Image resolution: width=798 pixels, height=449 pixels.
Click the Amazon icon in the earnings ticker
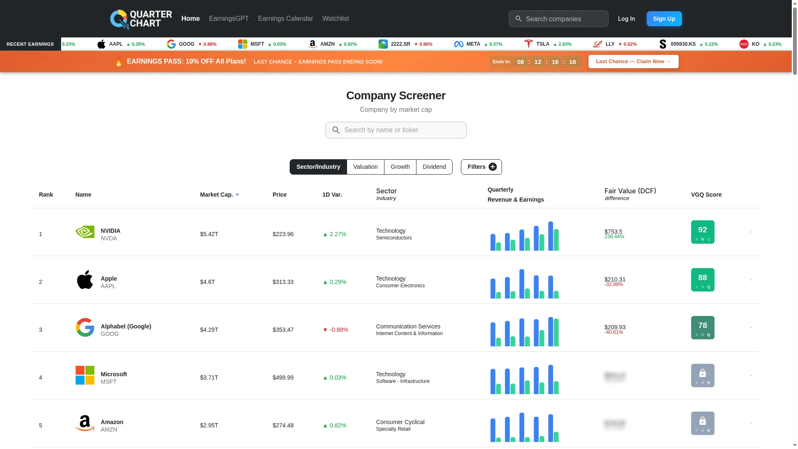[313, 44]
